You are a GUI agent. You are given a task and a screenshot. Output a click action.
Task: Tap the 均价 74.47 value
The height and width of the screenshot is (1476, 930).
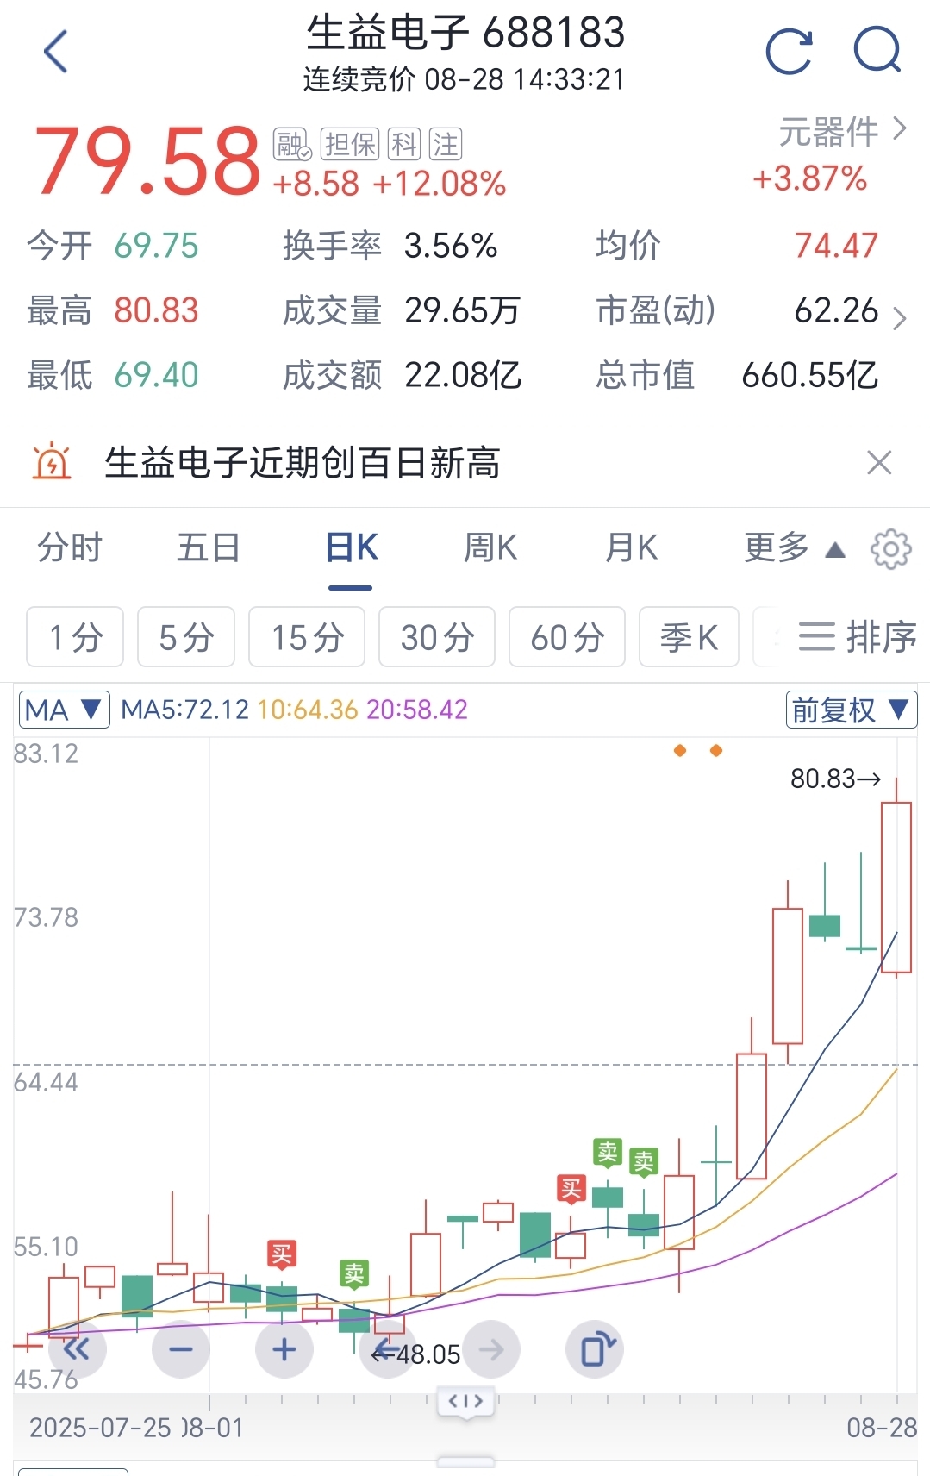pyautogui.click(x=836, y=246)
